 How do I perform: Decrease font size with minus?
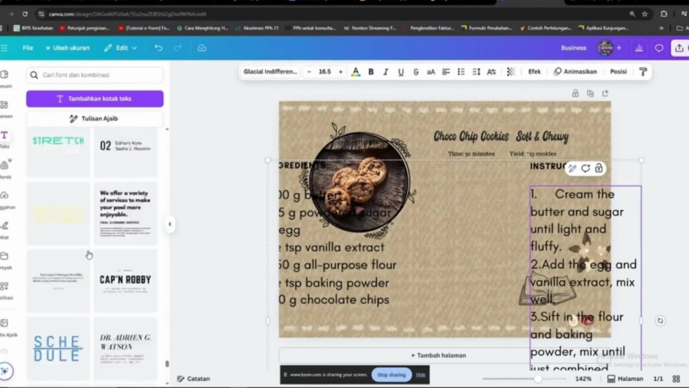click(309, 72)
